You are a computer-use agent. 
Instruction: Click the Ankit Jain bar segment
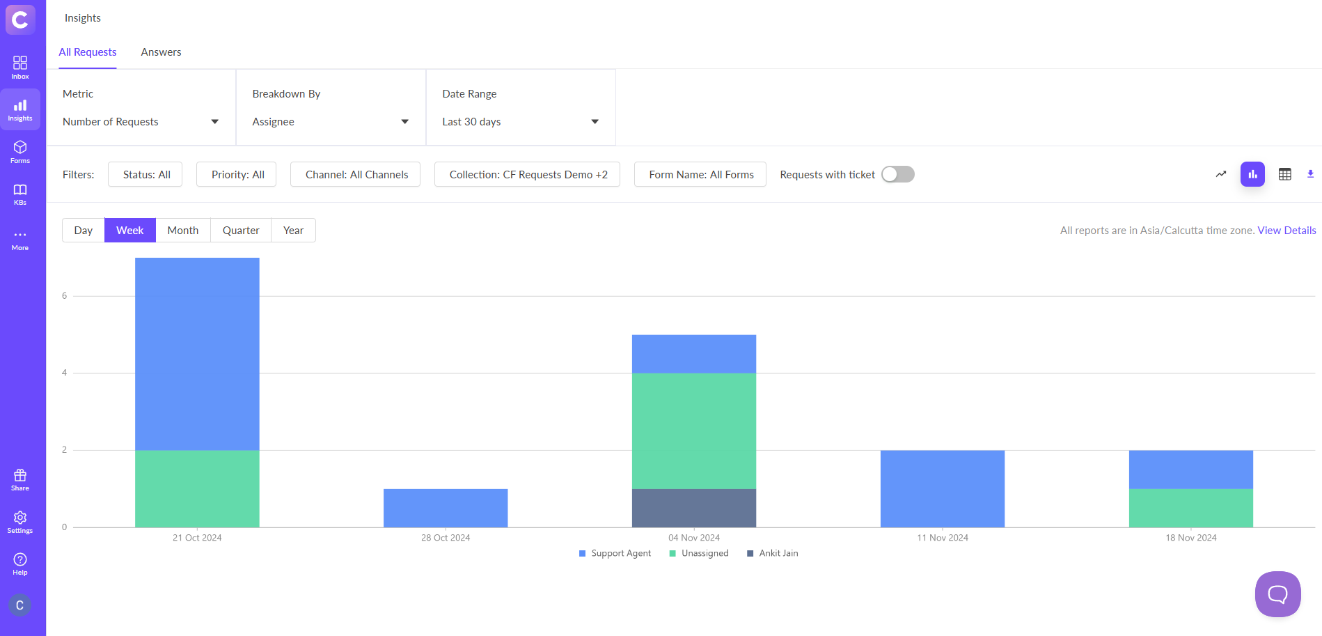(693, 508)
